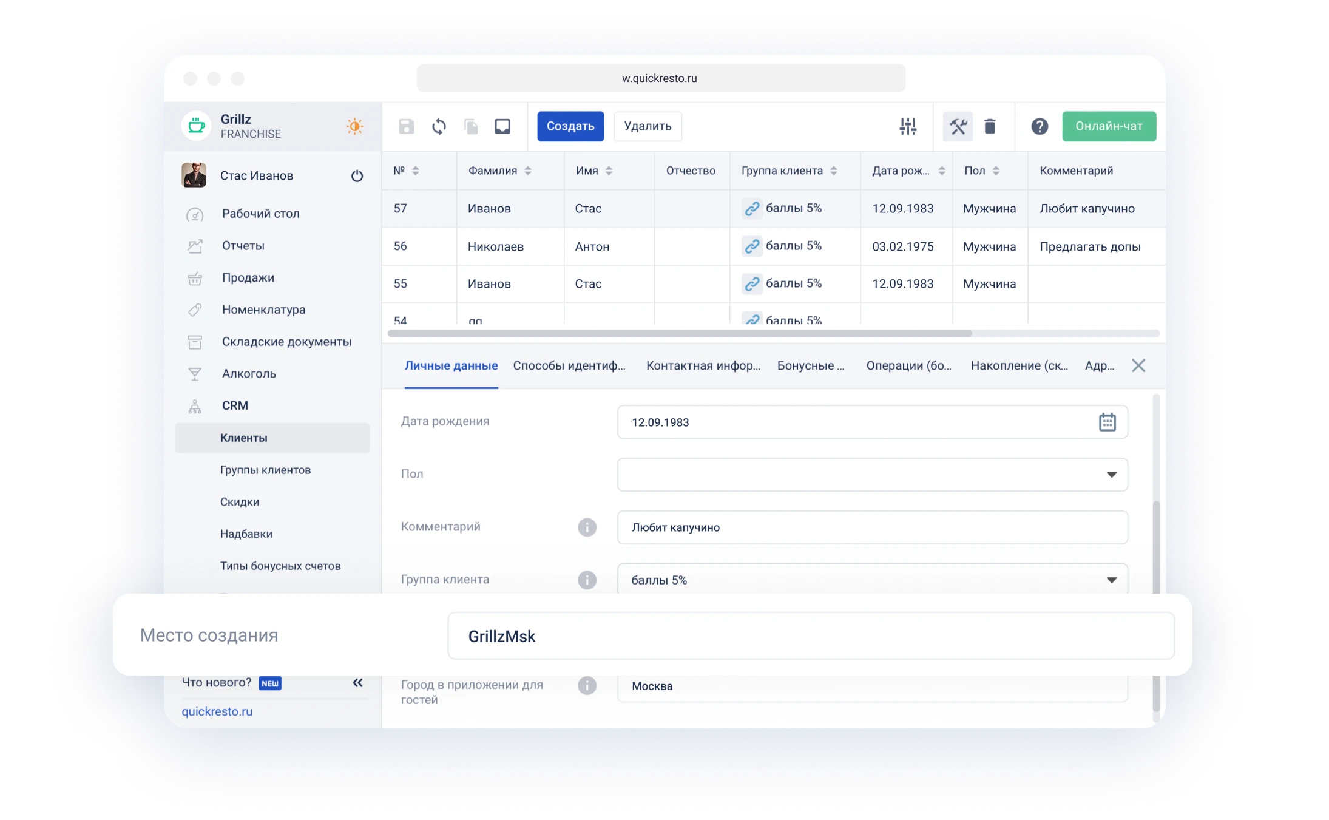Open the Группа клиента dropdown
This screenshot has height=820, width=1329.
click(x=1112, y=580)
